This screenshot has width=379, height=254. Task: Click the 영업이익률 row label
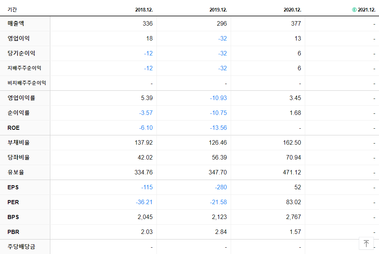point(21,98)
